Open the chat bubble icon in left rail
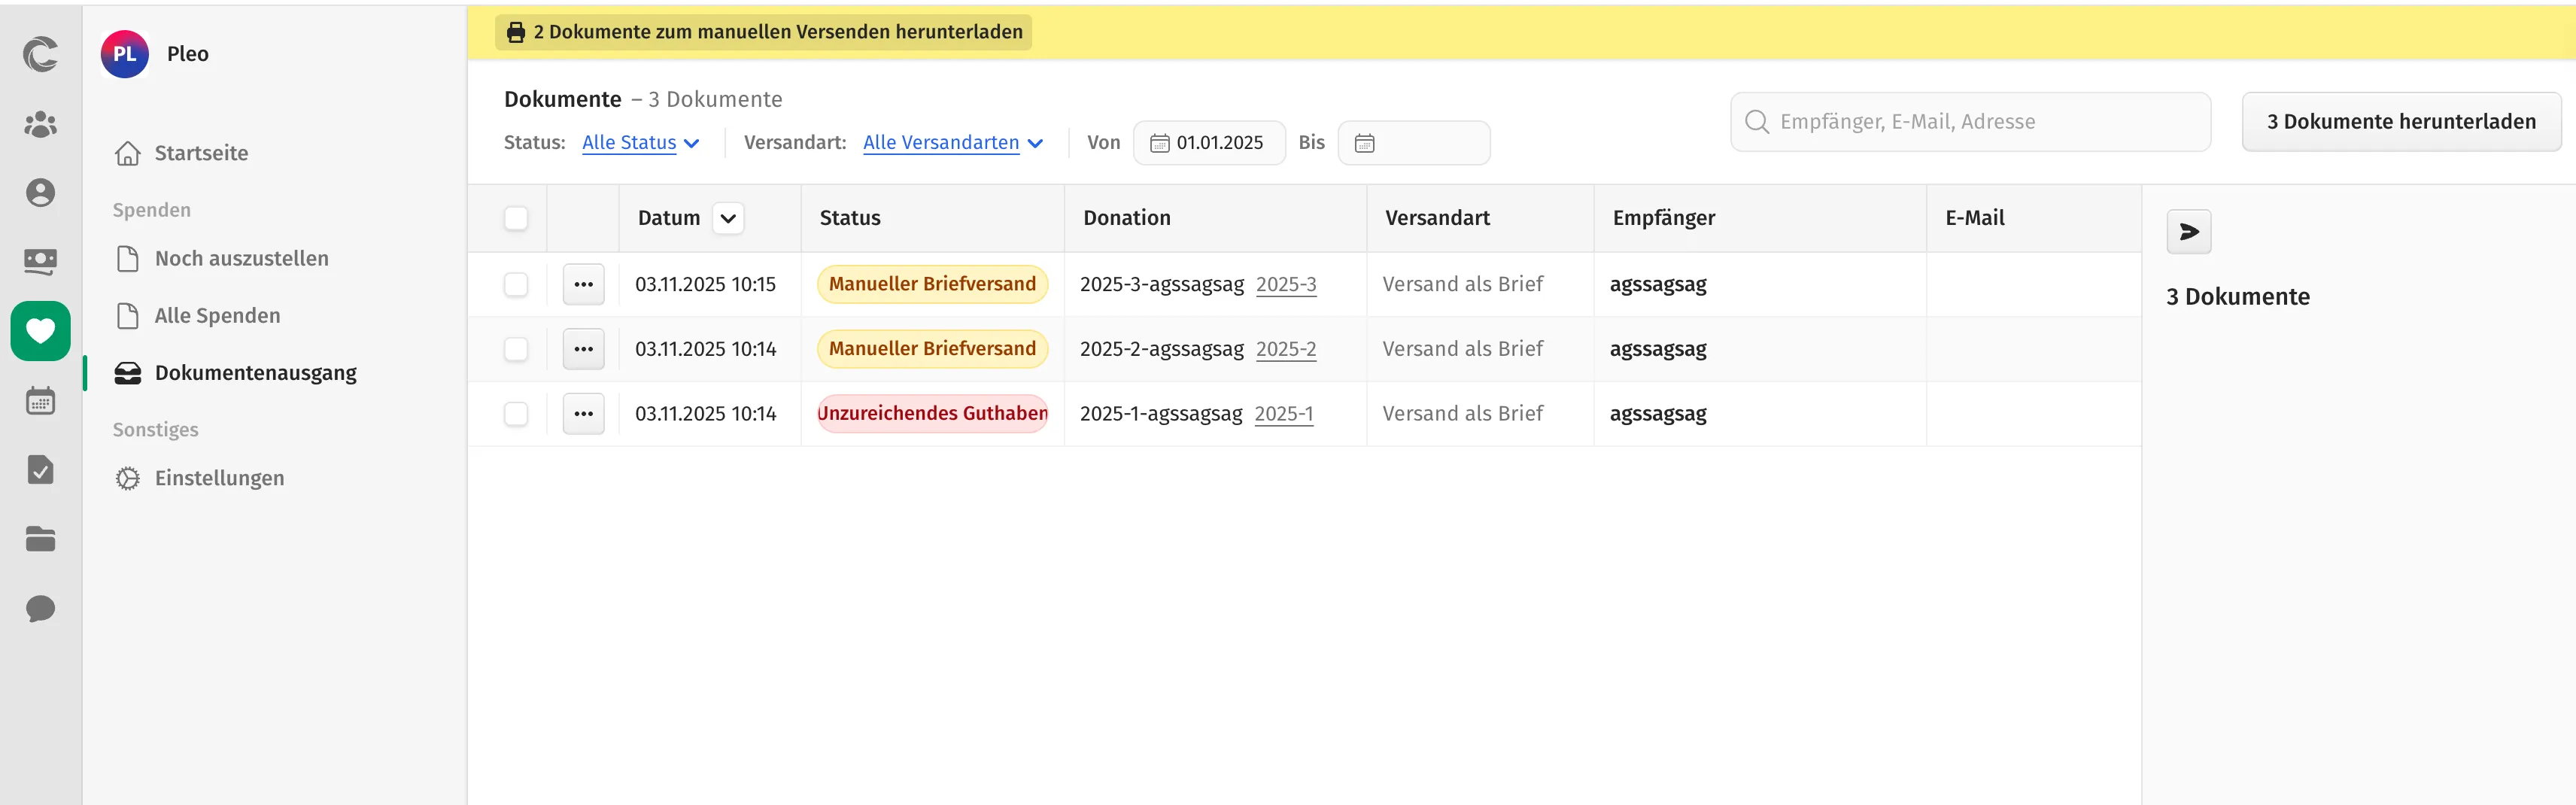 pos(40,608)
